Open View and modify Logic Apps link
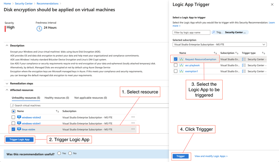The width and height of the screenshot is (279, 162). (211, 156)
